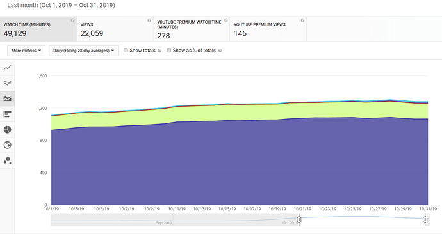Open the geography map chart icon
This screenshot has width=442, height=234.
(x=7, y=145)
